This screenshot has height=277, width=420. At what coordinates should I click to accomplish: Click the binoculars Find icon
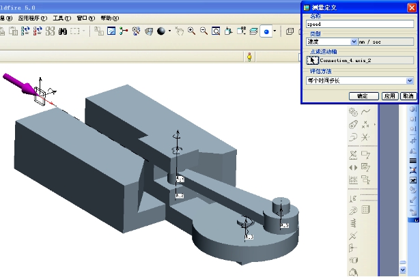[x=62, y=31]
